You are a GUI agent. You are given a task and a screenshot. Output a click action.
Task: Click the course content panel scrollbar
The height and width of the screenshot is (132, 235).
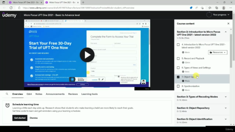231,51
